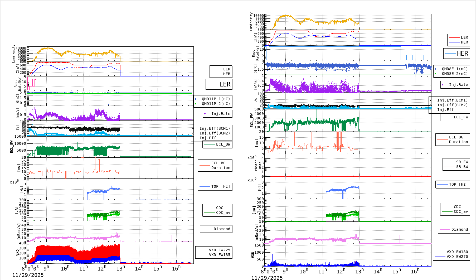Click the 13h time tick in the HER panel

point(359,271)
